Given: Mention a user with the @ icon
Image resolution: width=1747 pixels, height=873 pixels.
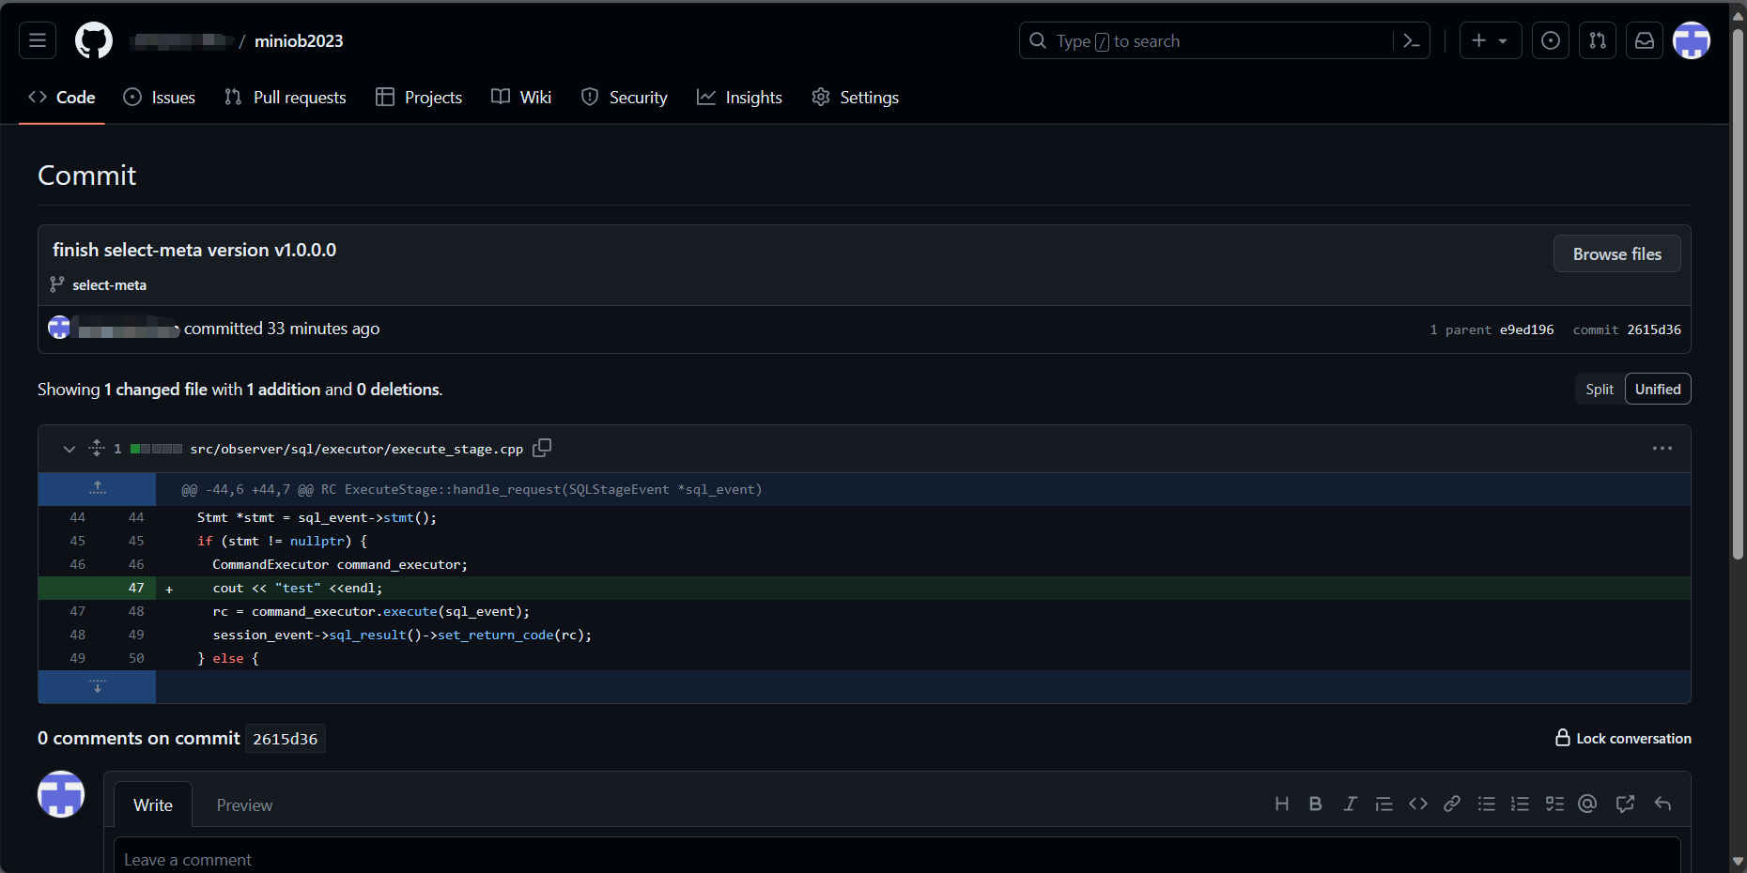Looking at the screenshot, I should click(1587, 804).
